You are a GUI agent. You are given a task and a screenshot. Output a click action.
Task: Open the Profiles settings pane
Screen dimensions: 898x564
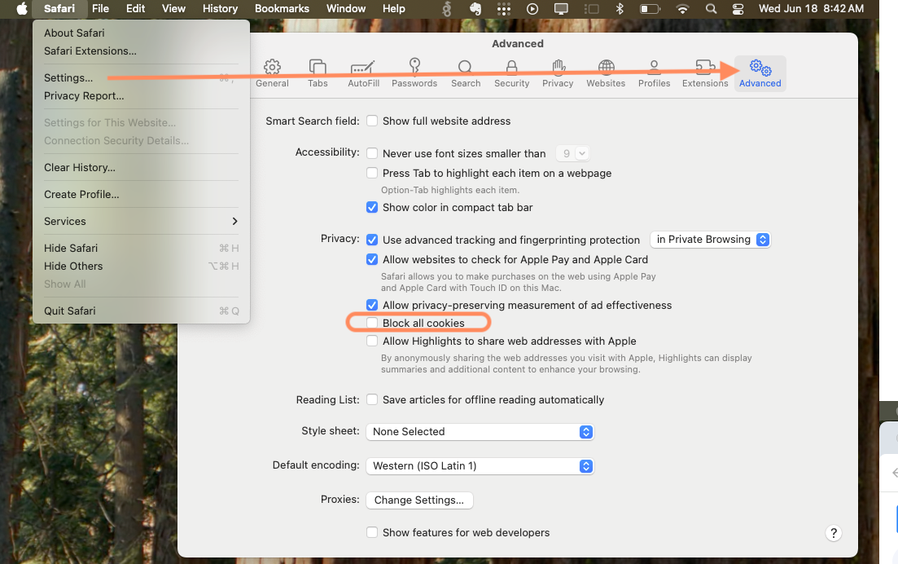pos(654,73)
